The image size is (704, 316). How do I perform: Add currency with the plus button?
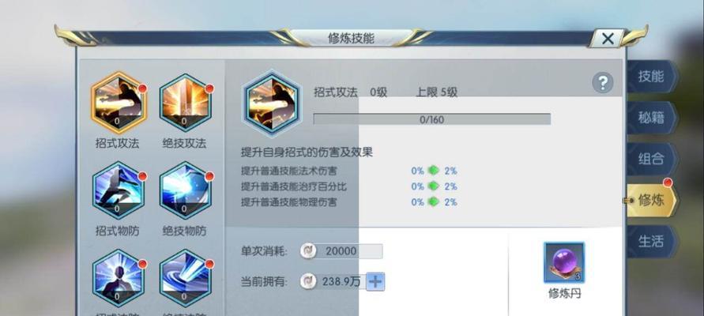click(x=375, y=282)
